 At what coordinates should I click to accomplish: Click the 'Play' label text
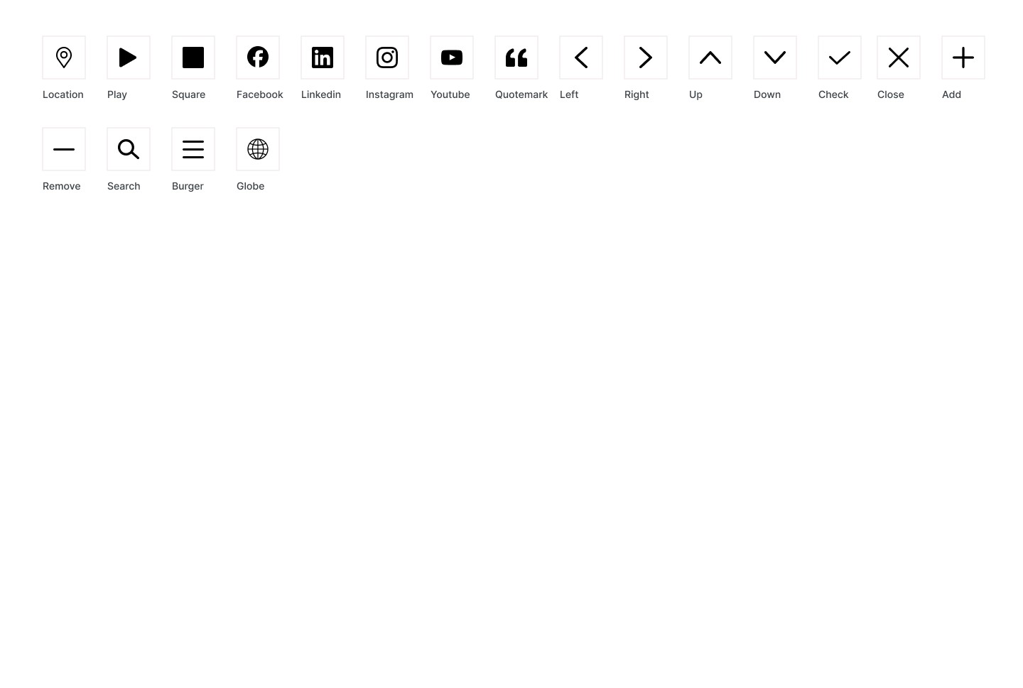click(117, 94)
